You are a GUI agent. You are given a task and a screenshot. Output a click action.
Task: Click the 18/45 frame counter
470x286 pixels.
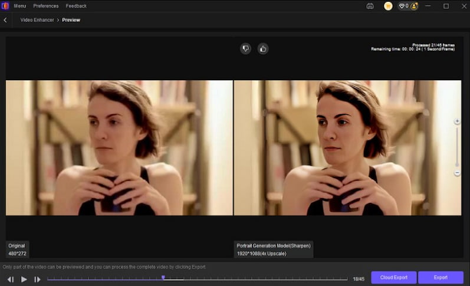point(359,279)
